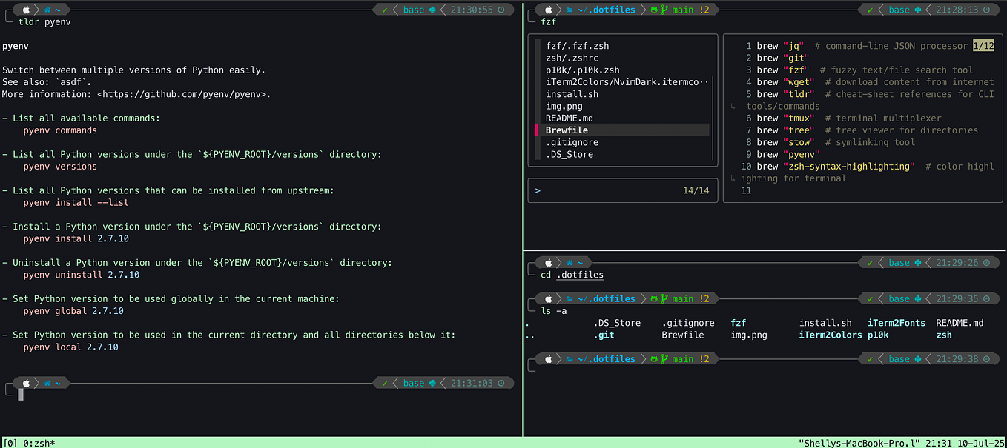Click the highlighted 1/12 search counter in the editor

coord(985,45)
